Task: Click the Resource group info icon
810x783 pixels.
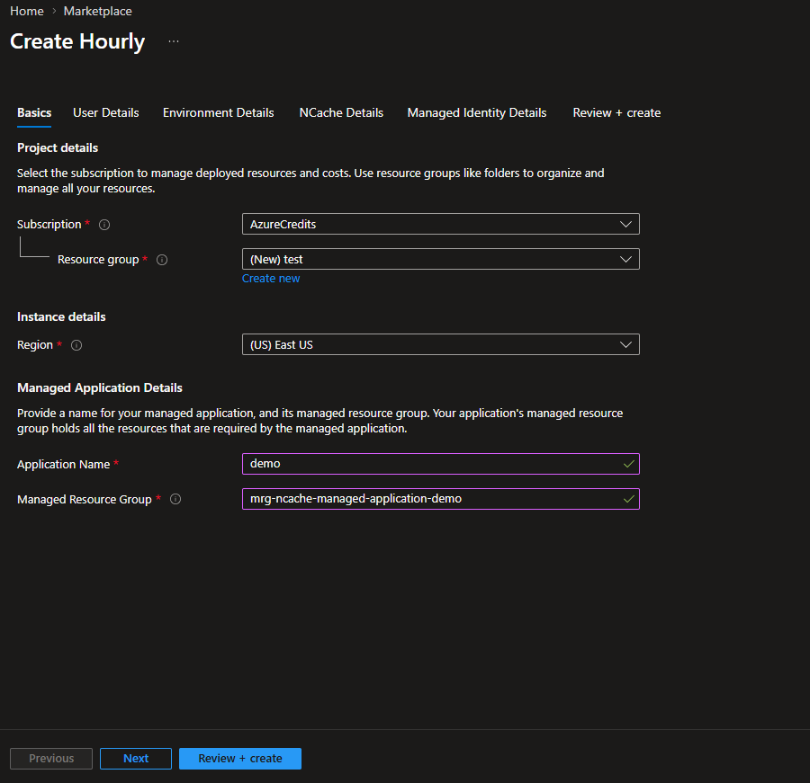Action: click(x=162, y=260)
